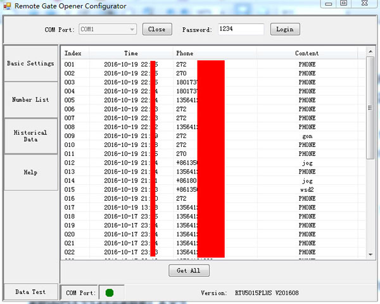The width and height of the screenshot is (380, 304).
Task: Open the Basic Settings tab
Action: click(31, 63)
